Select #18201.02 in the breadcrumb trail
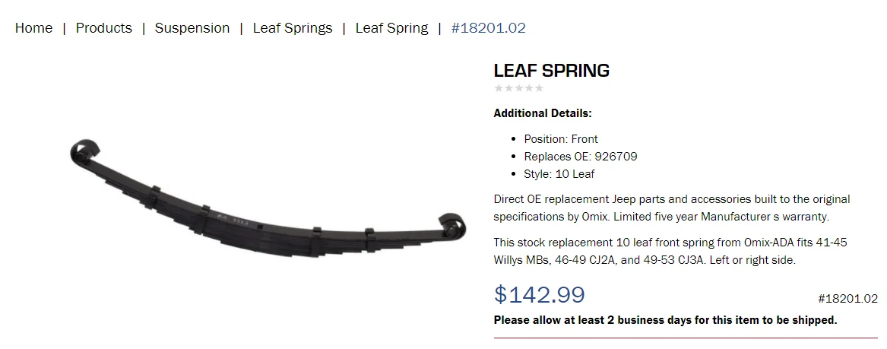887x349 pixels. (488, 27)
